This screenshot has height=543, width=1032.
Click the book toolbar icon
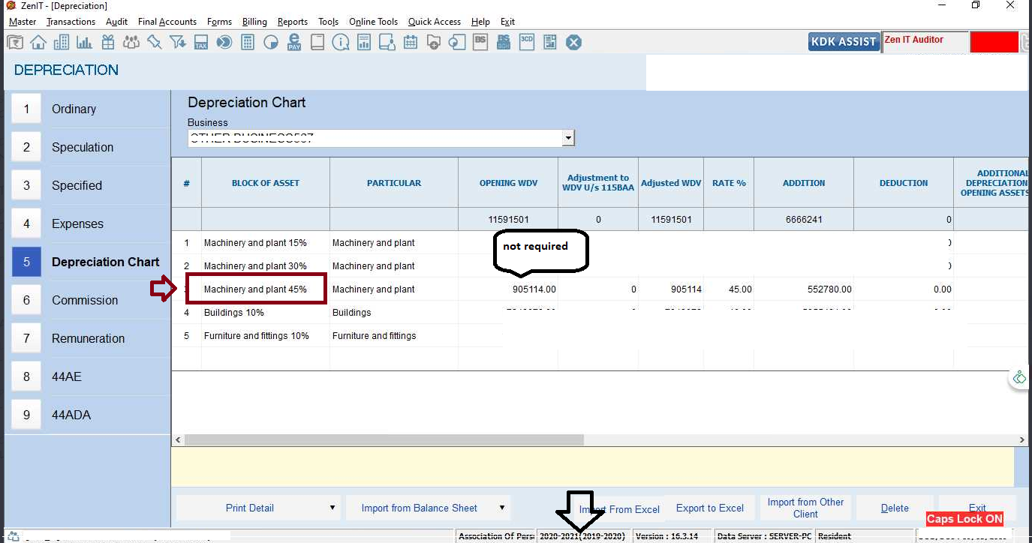[317, 42]
